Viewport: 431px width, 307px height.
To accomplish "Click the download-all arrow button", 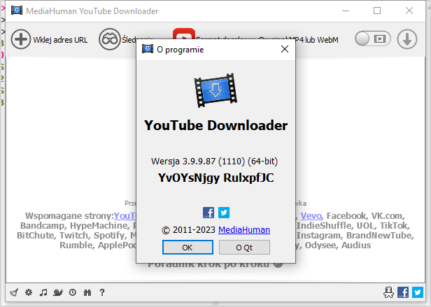I will (407, 39).
